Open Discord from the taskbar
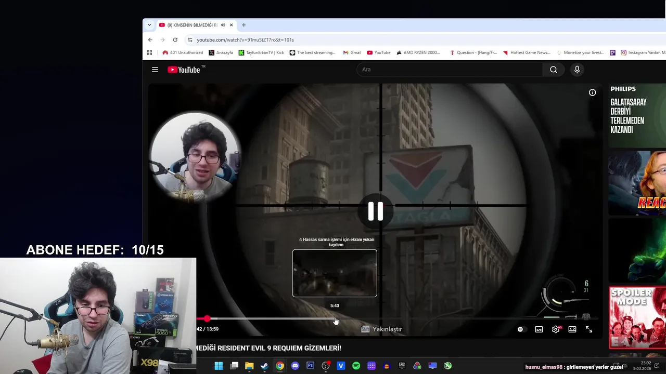 coord(295,366)
